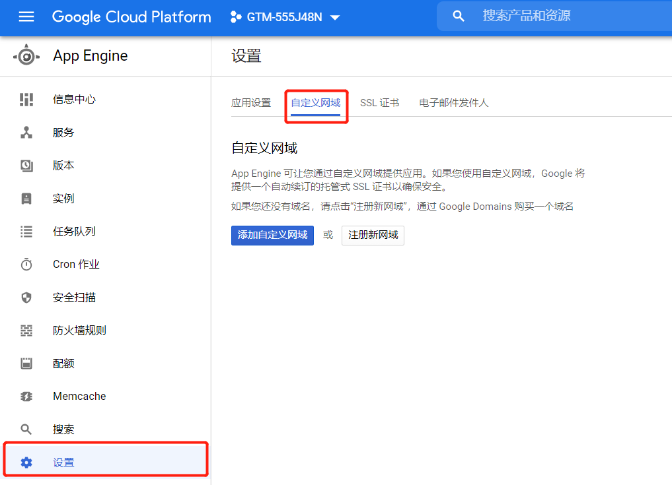The width and height of the screenshot is (672, 485).
Task: Open 版本 in the sidebar
Action: click(106, 165)
